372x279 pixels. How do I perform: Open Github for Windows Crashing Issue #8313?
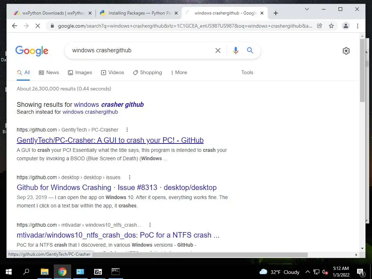click(x=117, y=187)
